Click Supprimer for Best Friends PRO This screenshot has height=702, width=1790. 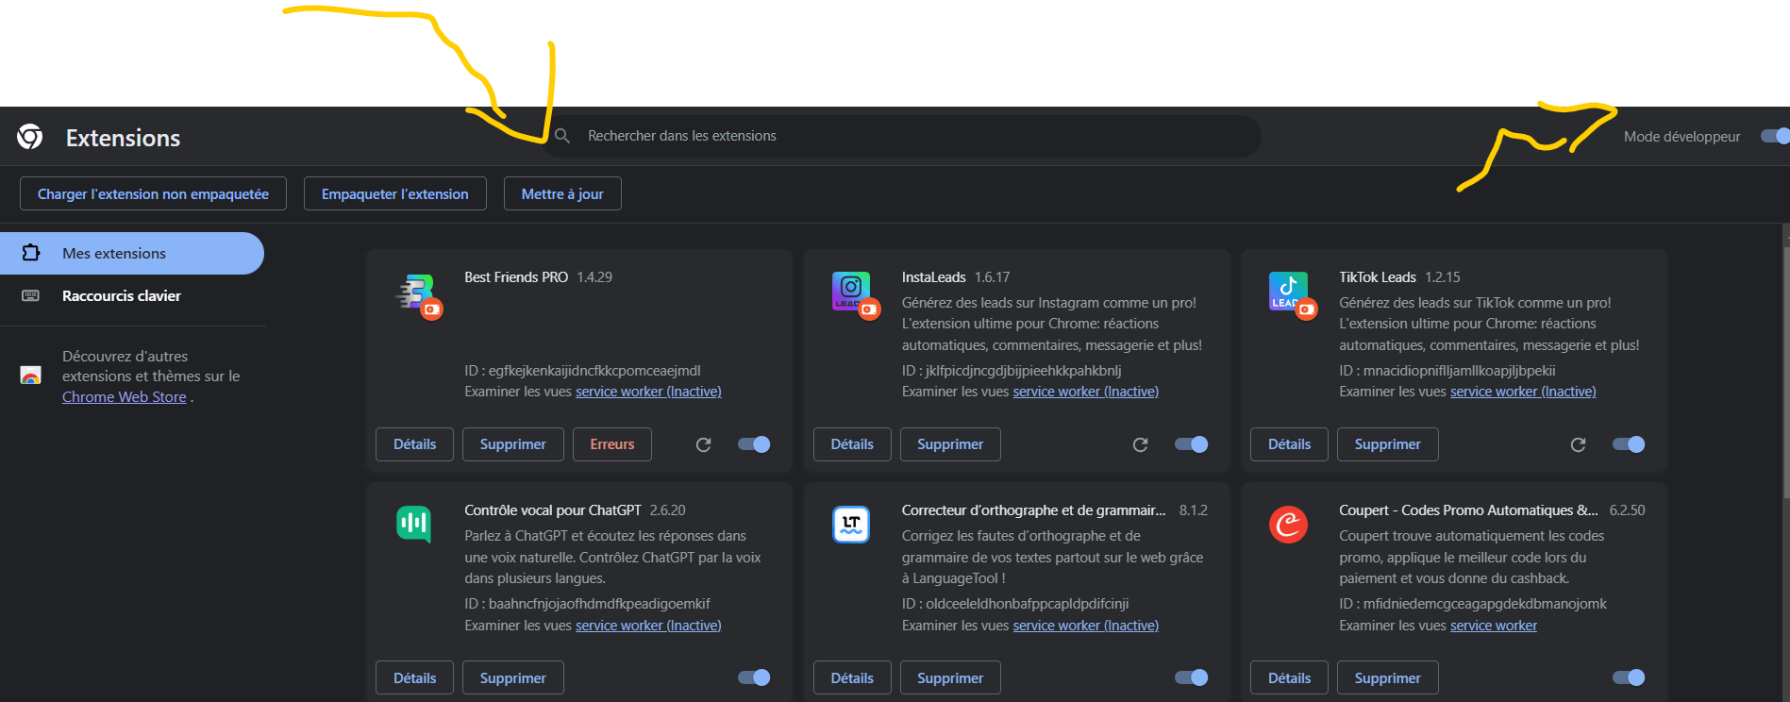tap(512, 444)
